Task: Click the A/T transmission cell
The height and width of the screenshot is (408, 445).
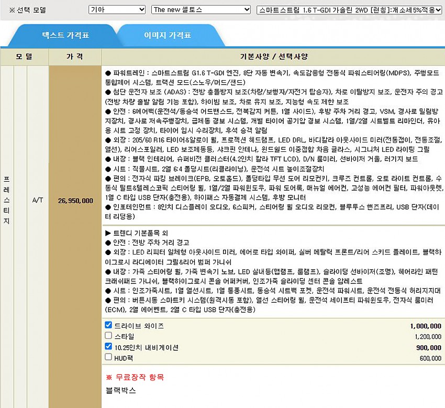Action: [38, 201]
